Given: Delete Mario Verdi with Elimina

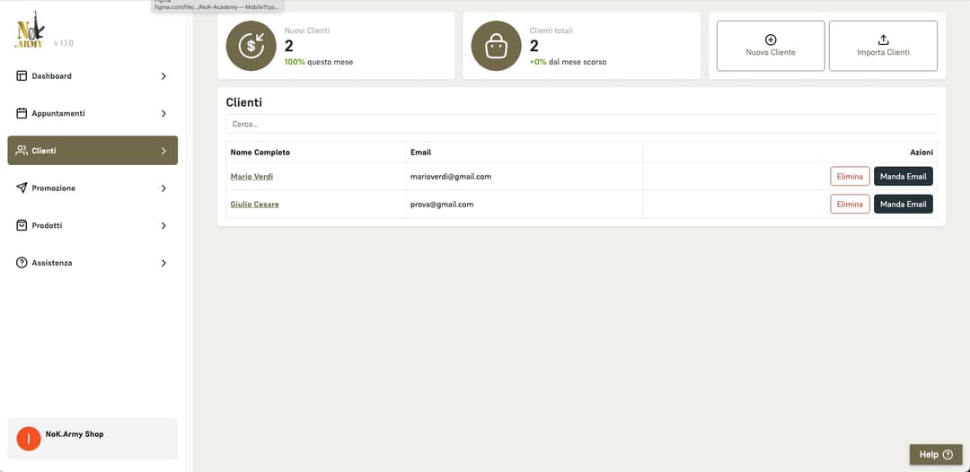Looking at the screenshot, I should point(849,177).
